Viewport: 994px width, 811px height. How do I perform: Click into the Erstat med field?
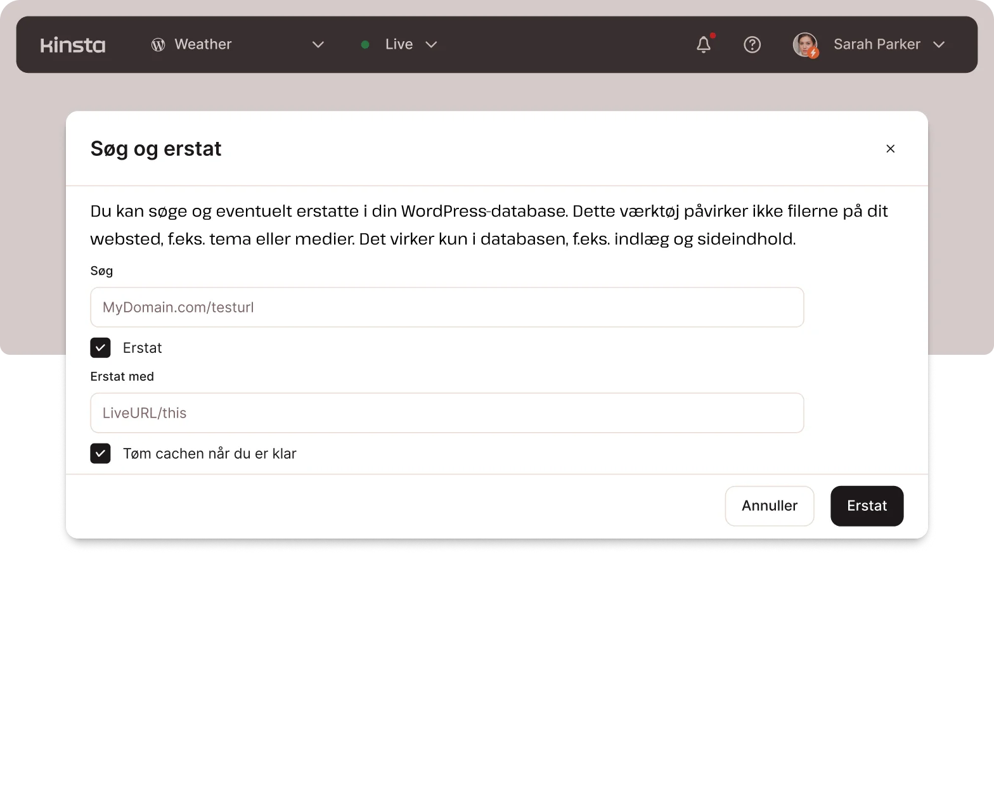tap(447, 413)
